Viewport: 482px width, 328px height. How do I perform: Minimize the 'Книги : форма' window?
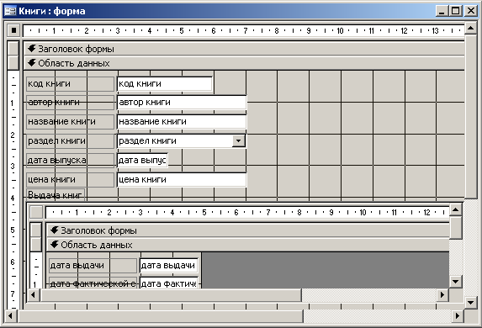point(442,12)
